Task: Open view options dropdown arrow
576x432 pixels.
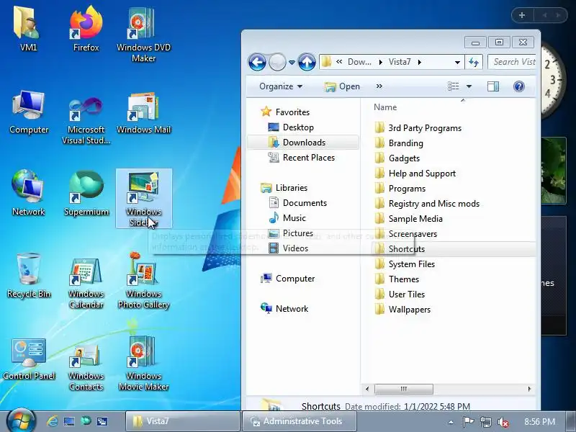Action: [469, 86]
